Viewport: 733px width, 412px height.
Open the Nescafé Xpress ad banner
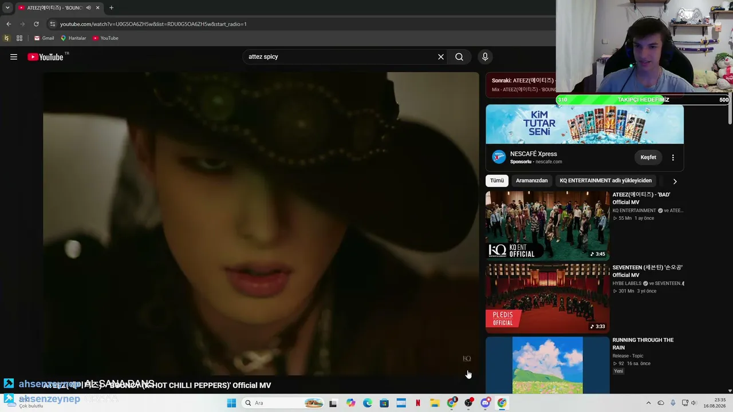585,124
